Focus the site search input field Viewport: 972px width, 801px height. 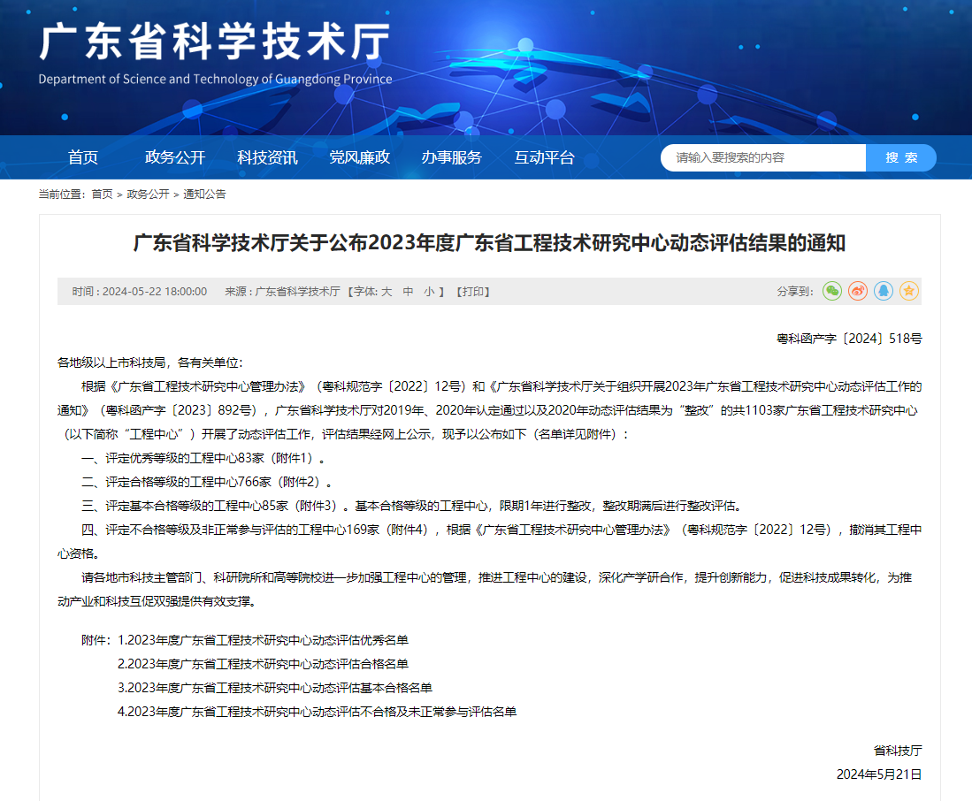click(x=762, y=157)
